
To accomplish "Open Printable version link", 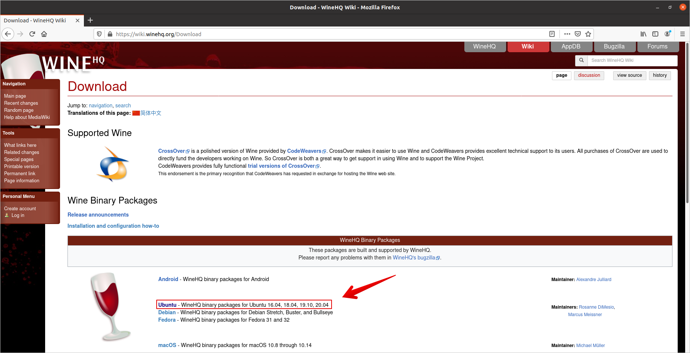I will coord(22,167).
